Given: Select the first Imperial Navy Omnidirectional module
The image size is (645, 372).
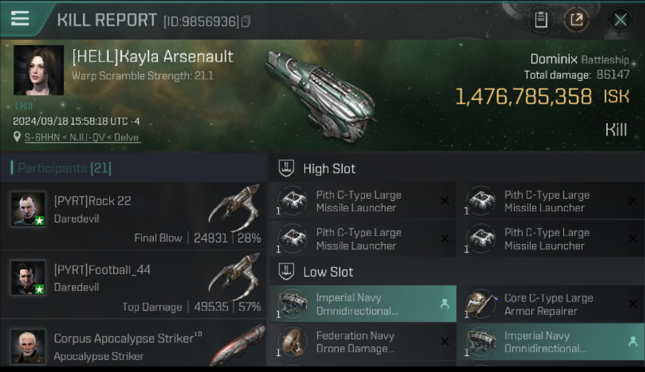Looking at the screenshot, I should tap(355, 304).
